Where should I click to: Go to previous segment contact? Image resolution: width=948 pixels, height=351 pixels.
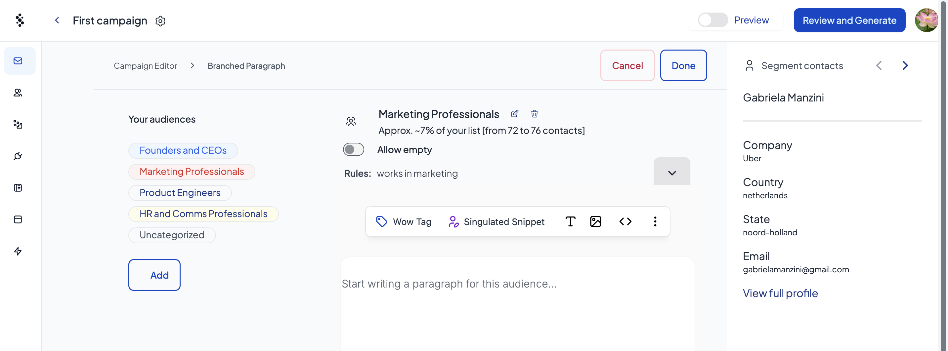click(x=879, y=65)
